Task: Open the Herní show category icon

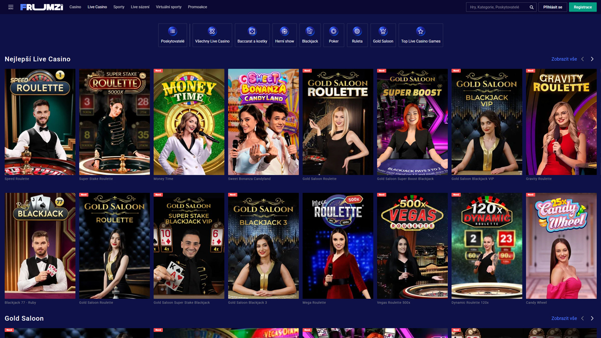Action: pos(284,32)
